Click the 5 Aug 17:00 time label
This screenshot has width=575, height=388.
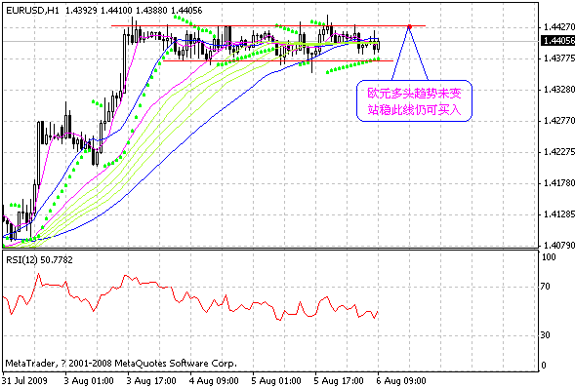point(339,380)
